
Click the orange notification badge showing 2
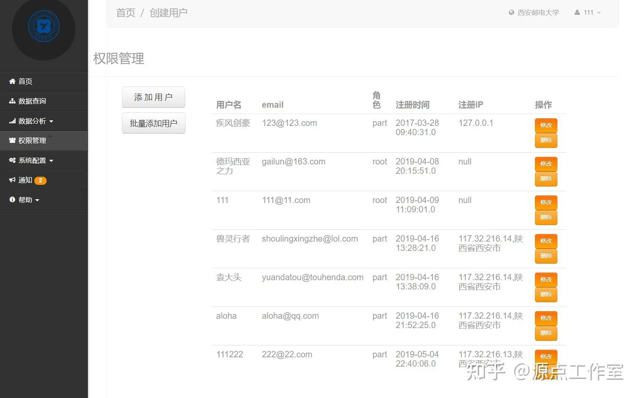(40, 180)
